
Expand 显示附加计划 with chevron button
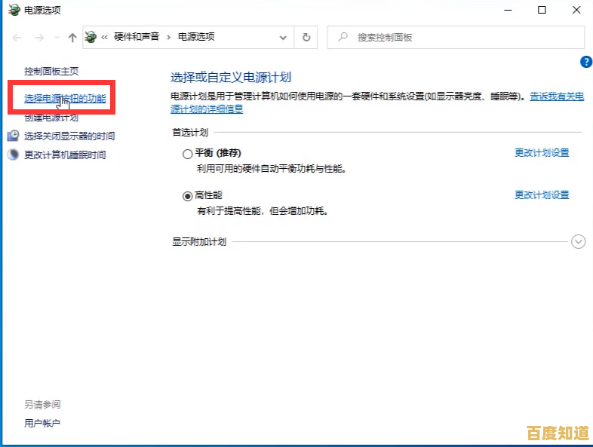[x=578, y=241]
